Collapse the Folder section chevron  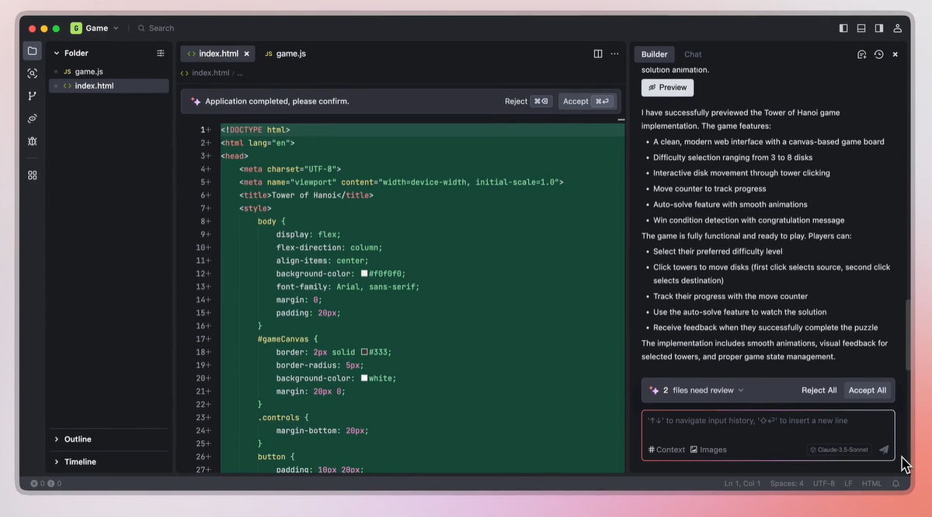tap(57, 54)
